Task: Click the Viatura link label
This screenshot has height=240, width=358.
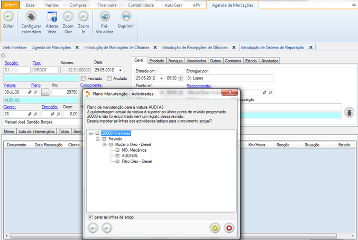Action: (x=10, y=85)
